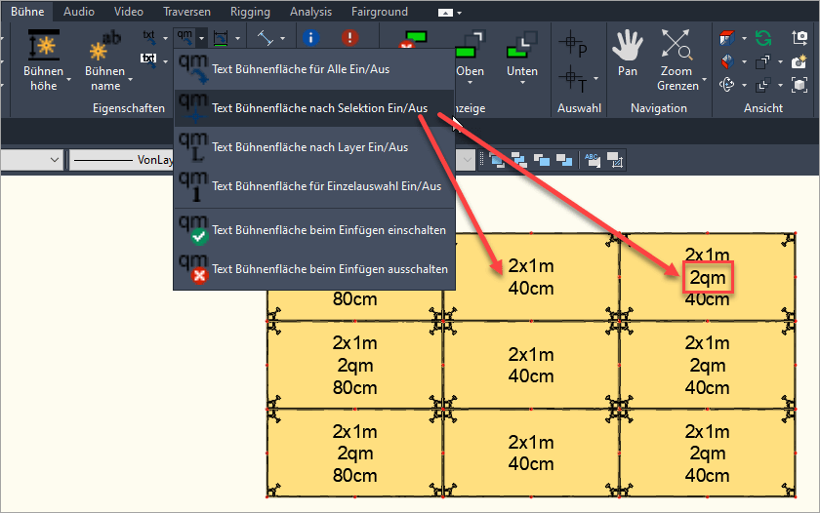Click the green refresh arrows icon
This screenshot has height=513, width=820.
[x=764, y=38]
